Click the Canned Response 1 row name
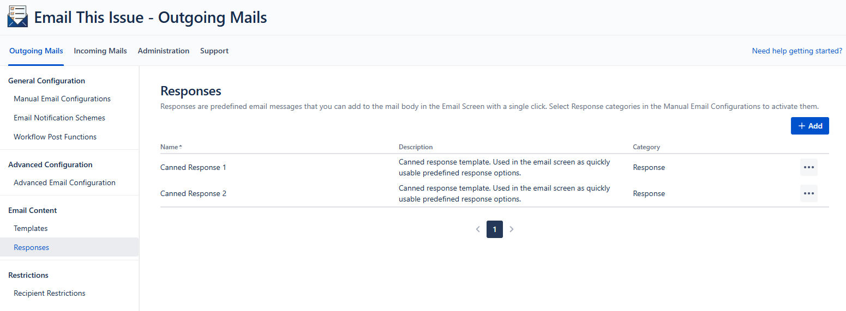 coord(193,167)
